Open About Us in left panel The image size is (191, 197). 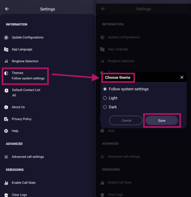18,107
